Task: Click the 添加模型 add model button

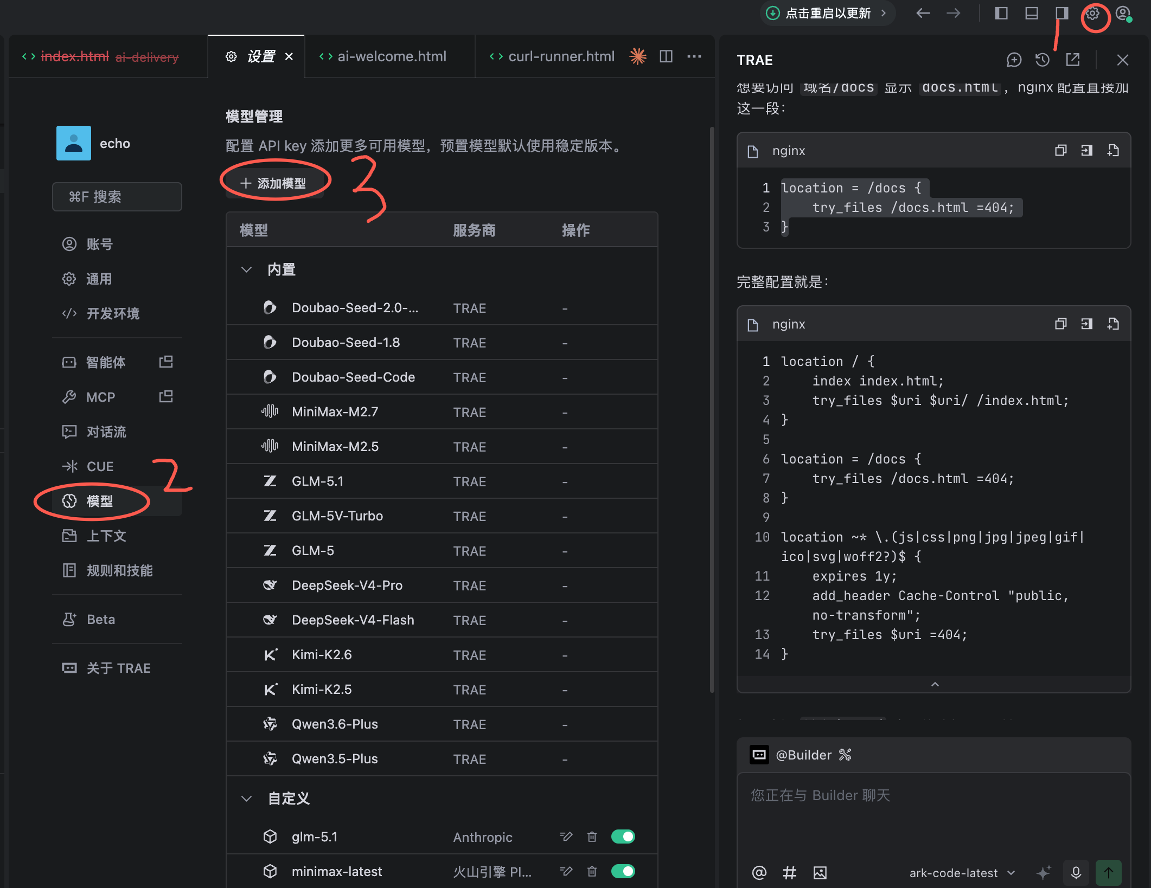Action: click(274, 183)
